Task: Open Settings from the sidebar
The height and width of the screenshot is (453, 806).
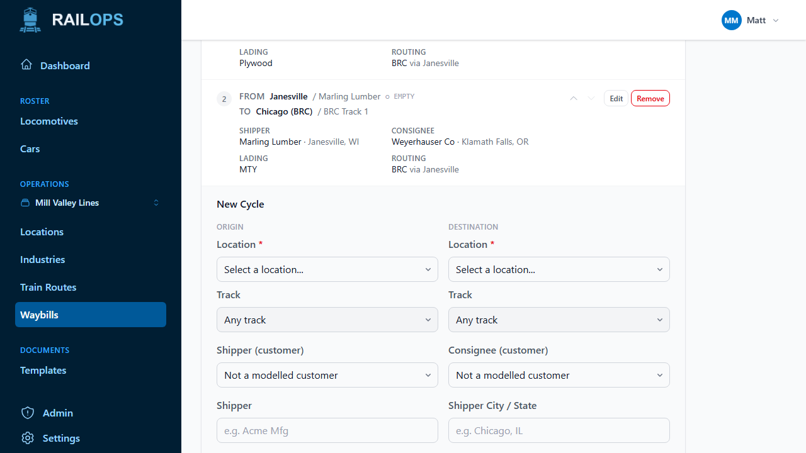Action: click(x=91, y=438)
